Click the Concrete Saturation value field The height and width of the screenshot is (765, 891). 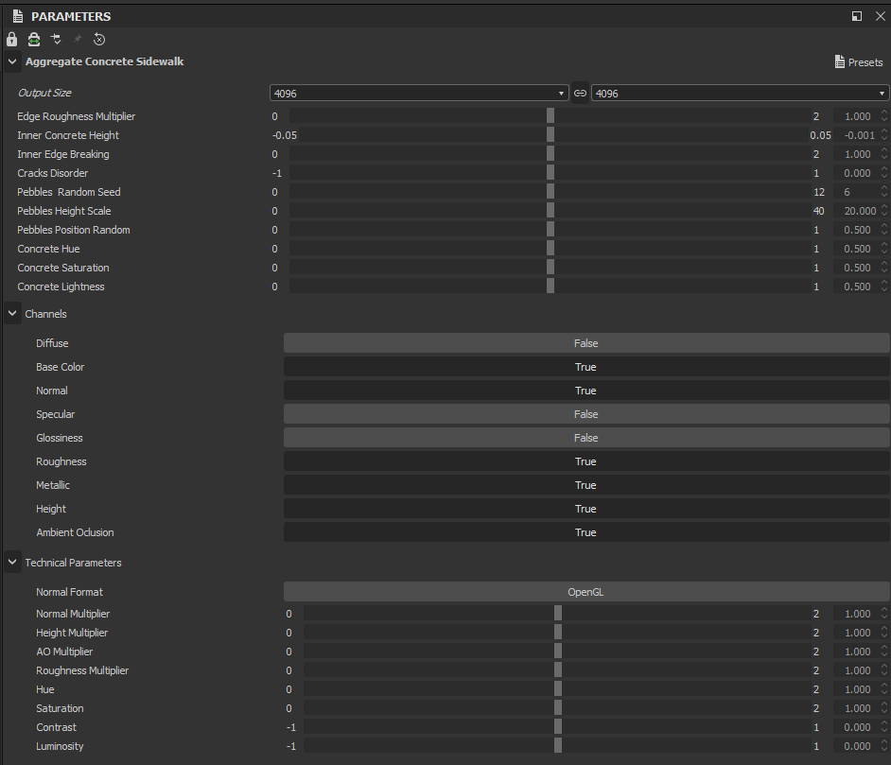[857, 268]
